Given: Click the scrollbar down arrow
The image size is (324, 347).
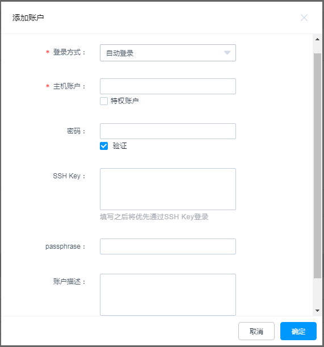Looking at the screenshot, I should tap(317, 311).
